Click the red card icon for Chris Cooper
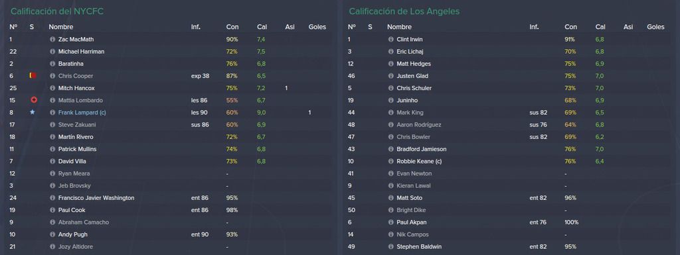680x255 pixels. tap(33, 76)
